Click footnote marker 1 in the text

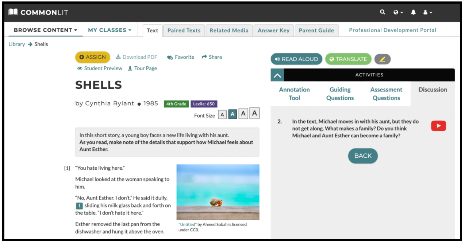[79, 206]
